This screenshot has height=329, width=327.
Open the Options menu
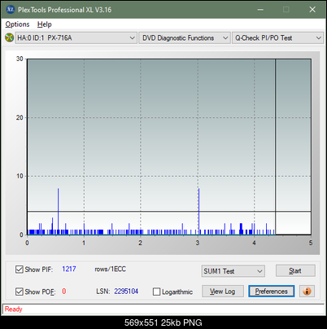(x=17, y=24)
